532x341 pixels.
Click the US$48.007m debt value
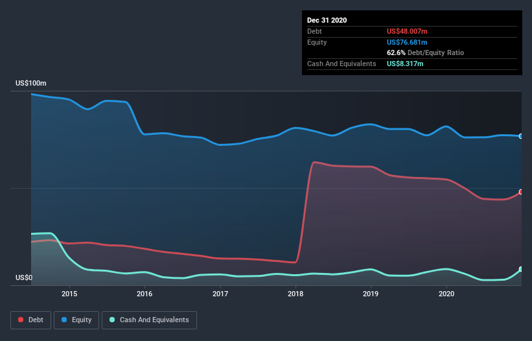click(407, 31)
